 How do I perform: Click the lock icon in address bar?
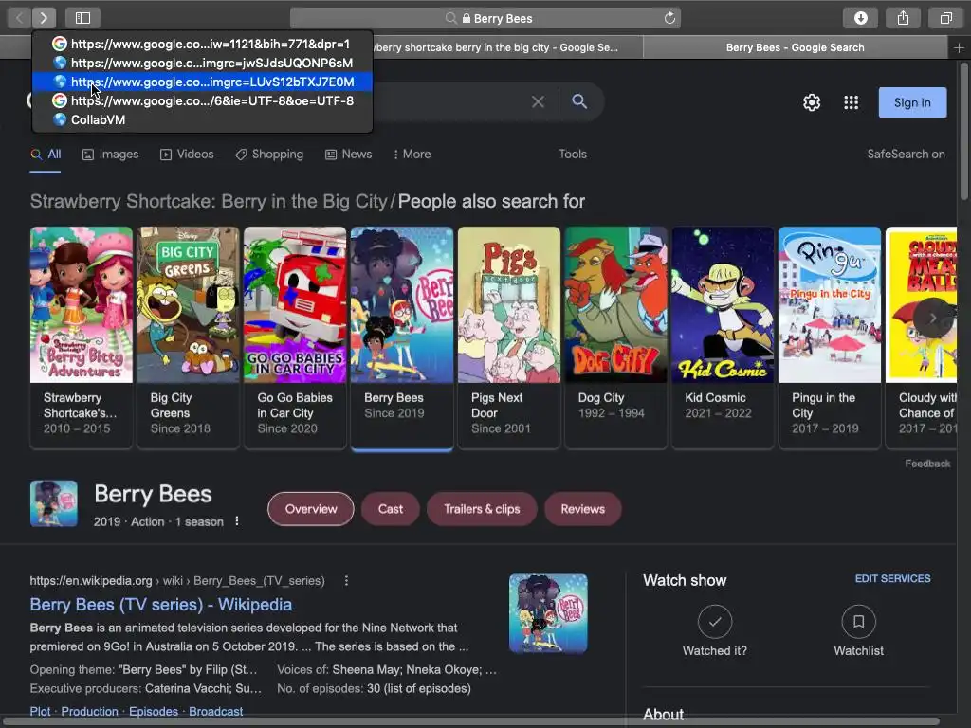coord(466,19)
